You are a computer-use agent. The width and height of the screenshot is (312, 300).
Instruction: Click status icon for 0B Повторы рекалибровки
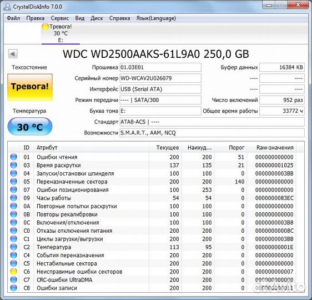(x=14, y=214)
